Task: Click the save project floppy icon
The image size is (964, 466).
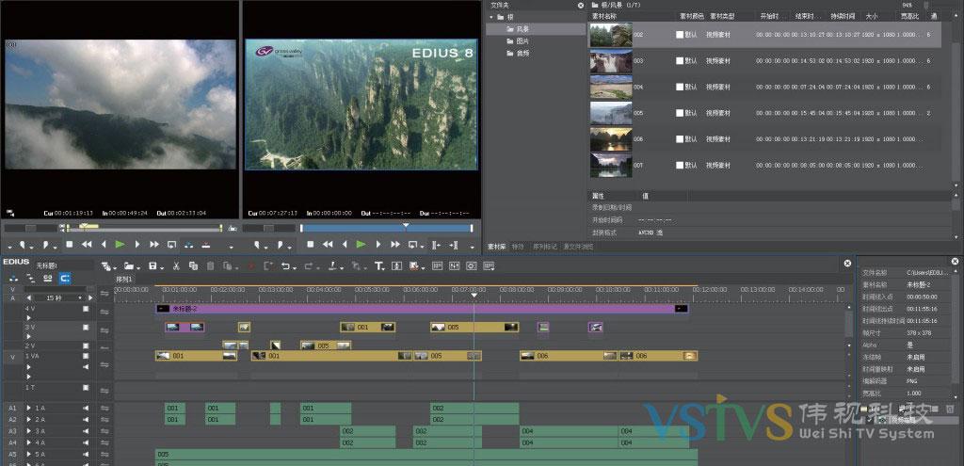Action: 151,266
